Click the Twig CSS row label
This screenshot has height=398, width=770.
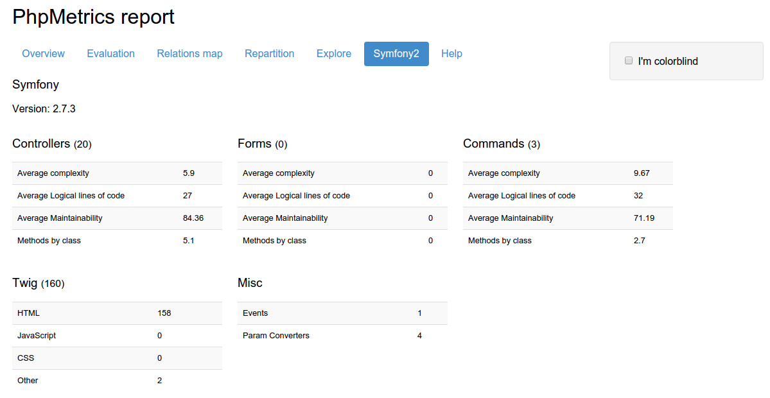(26, 358)
